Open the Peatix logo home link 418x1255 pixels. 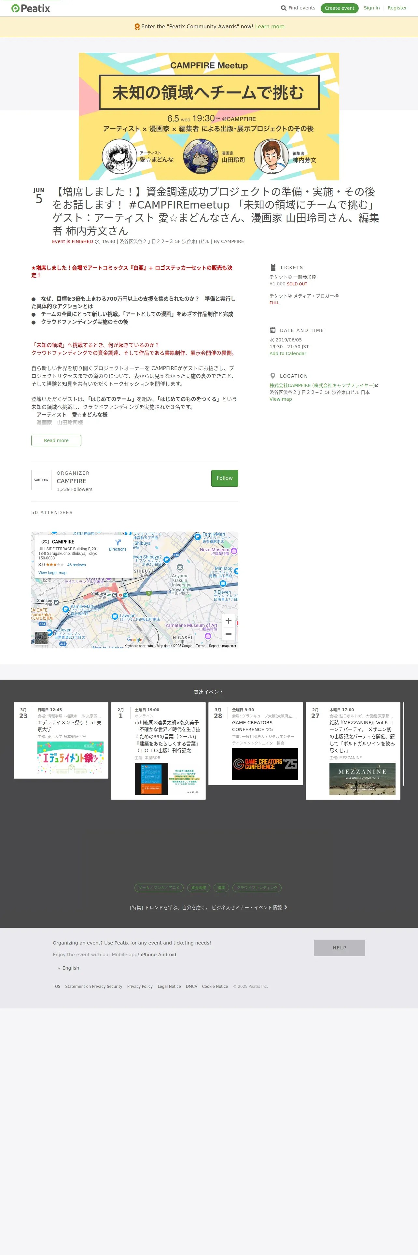coord(30,8)
